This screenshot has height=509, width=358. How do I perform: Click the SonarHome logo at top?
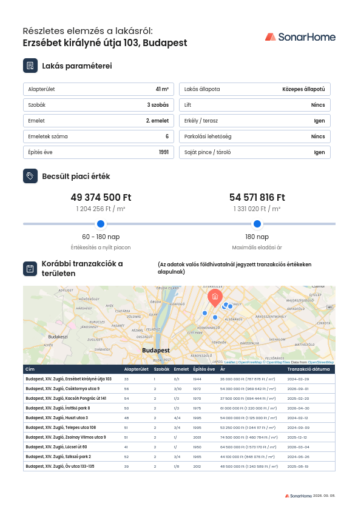pos(300,37)
